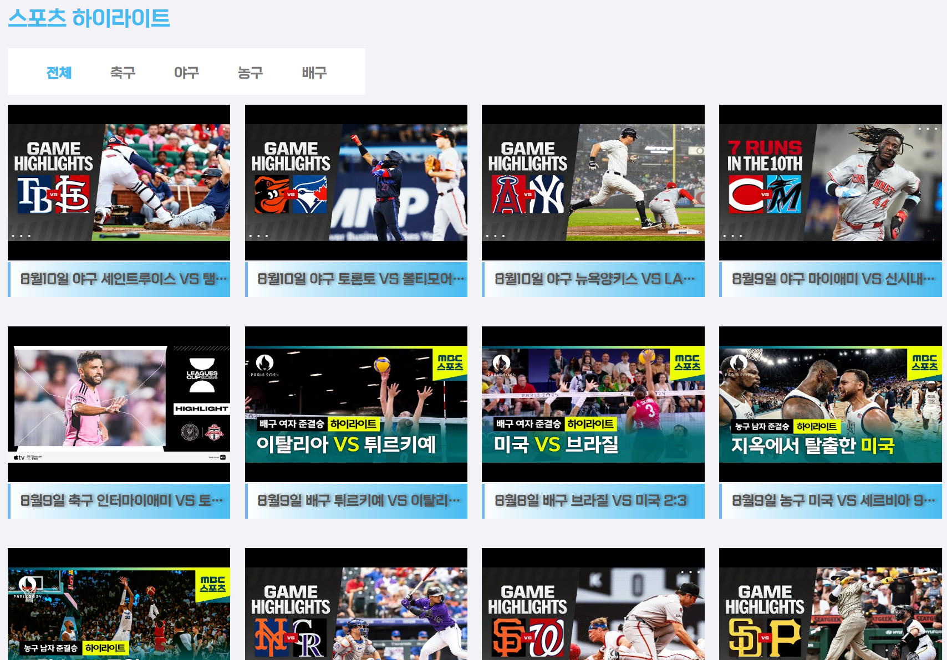Open 미국 VS 브라질 volleyball thumbnail
The image size is (947, 660).
coord(593,404)
